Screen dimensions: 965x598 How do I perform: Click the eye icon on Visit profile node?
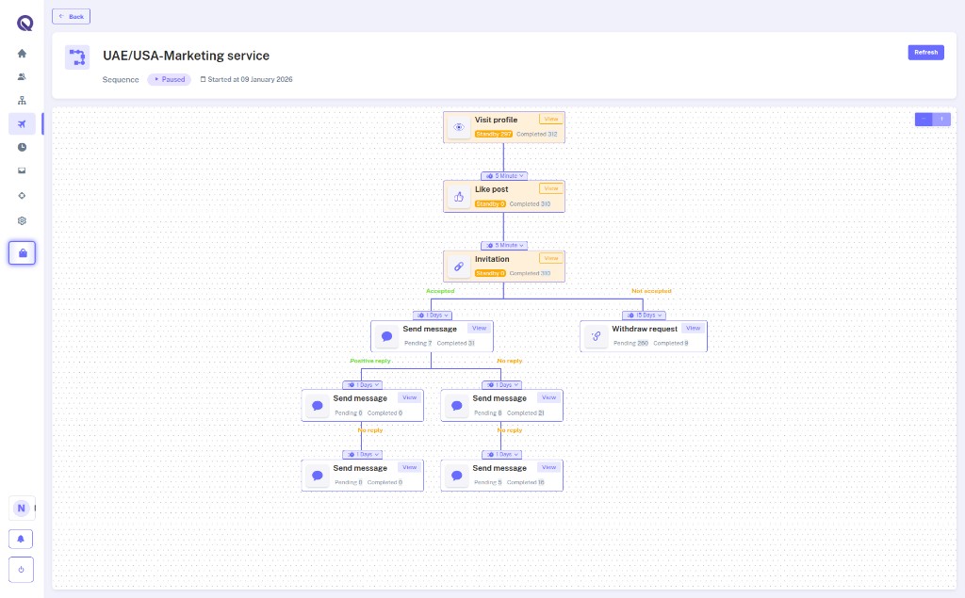(459, 126)
